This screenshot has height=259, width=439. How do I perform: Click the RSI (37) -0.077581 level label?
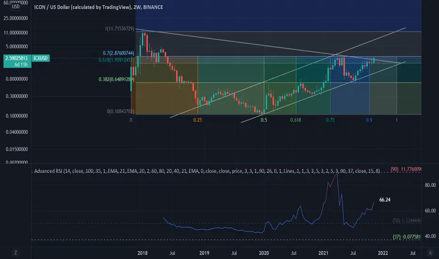(407, 237)
